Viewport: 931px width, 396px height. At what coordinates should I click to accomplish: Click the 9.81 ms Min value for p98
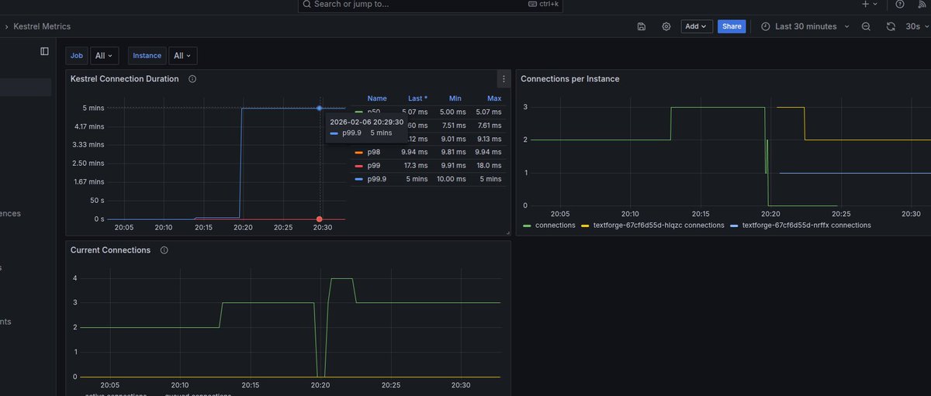[450, 152]
